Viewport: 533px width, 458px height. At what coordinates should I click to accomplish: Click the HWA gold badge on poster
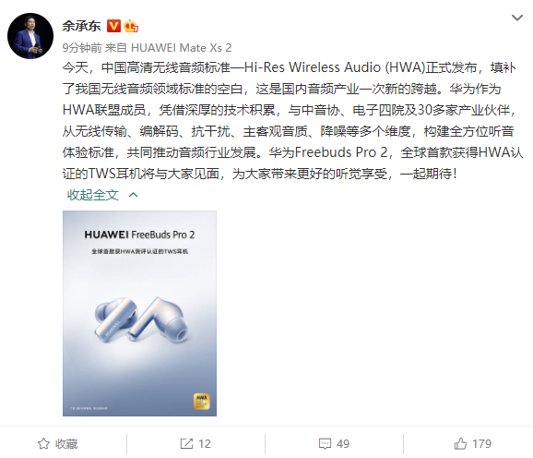point(202,402)
